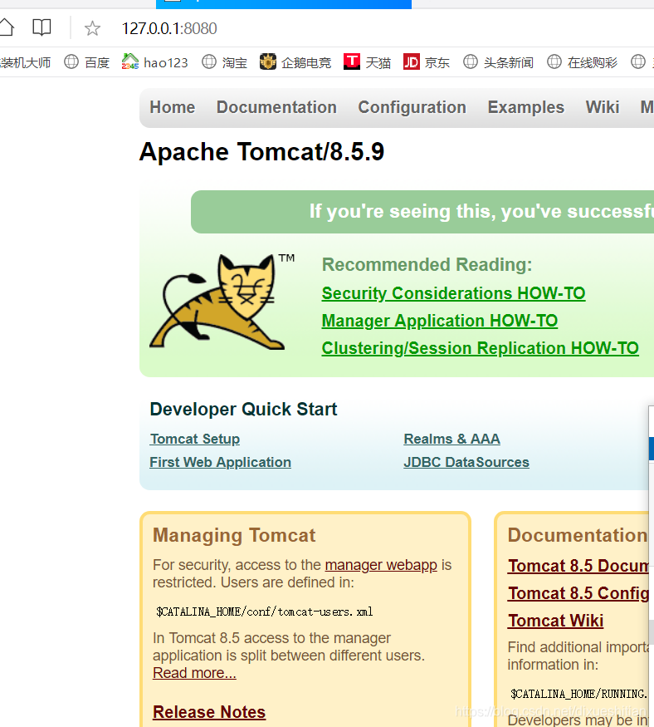Open the 天猫 bookmark
This screenshot has height=727, width=654.
click(x=368, y=61)
